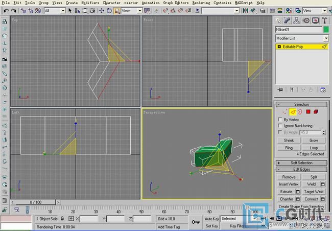
Task: Click the Connect button
Action: (311, 199)
